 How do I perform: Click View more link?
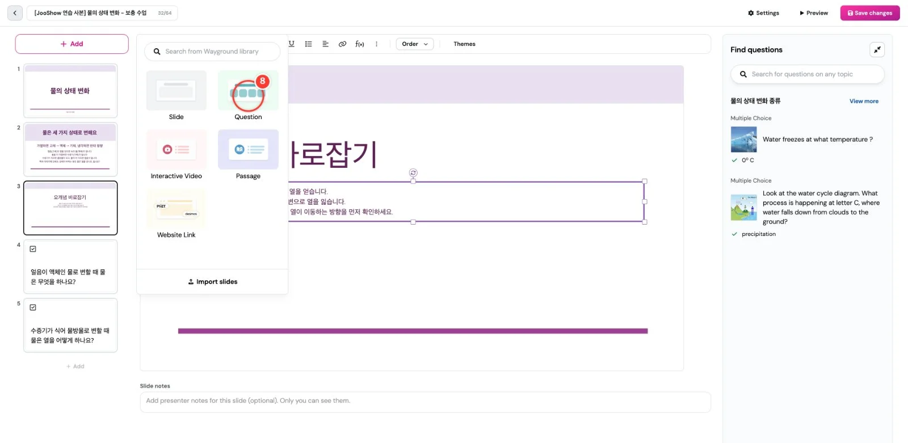click(864, 102)
